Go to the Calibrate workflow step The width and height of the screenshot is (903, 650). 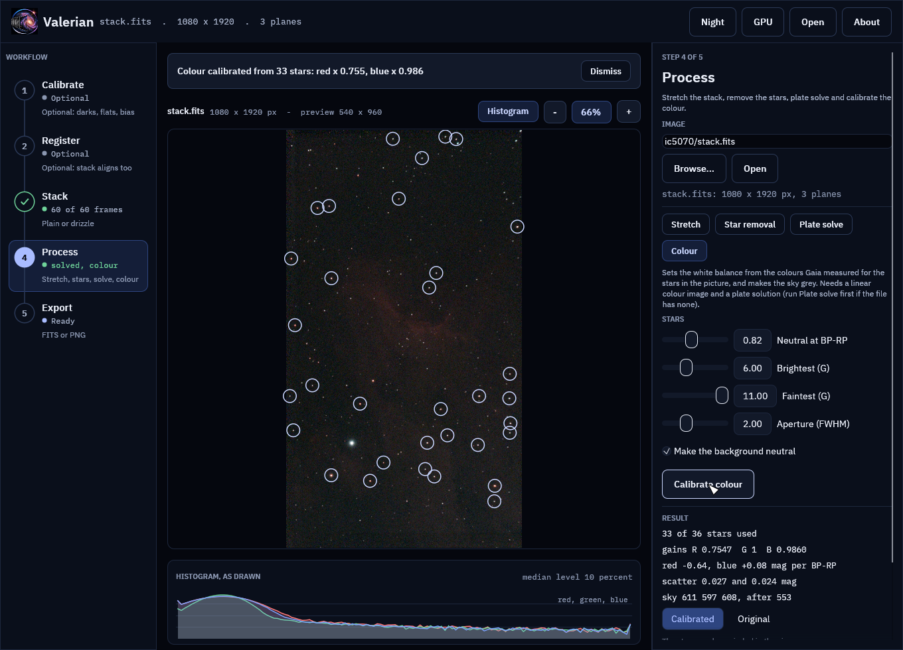78,98
